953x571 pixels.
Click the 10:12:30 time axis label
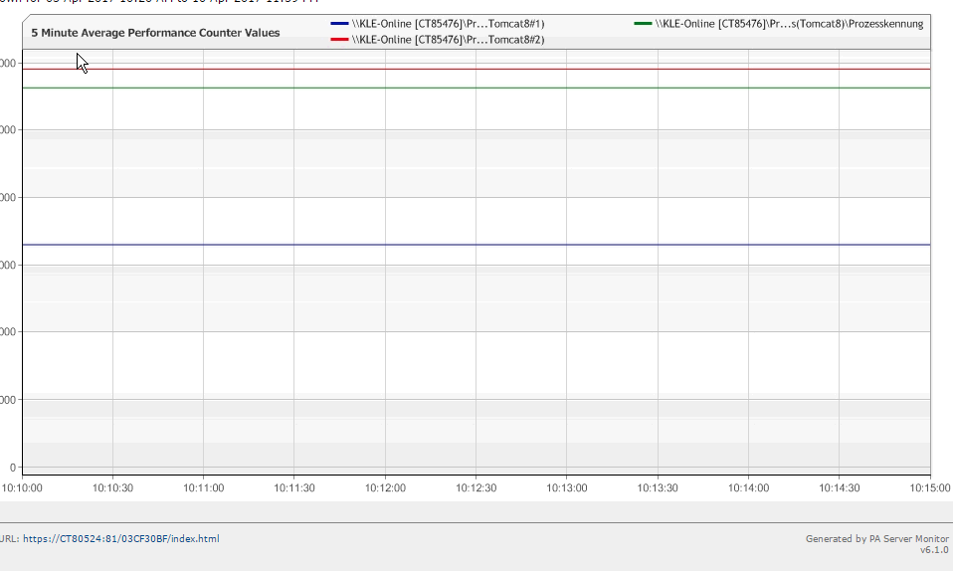[x=476, y=488]
